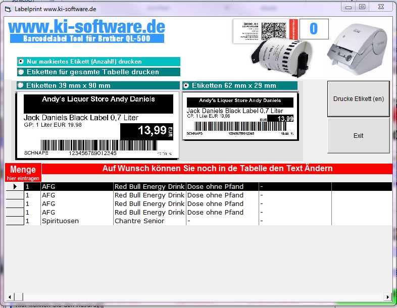This screenshot has width=397, height=308.
Task: Click the quantity cell in the Spirituosen row
Action: pyautogui.click(x=32, y=221)
